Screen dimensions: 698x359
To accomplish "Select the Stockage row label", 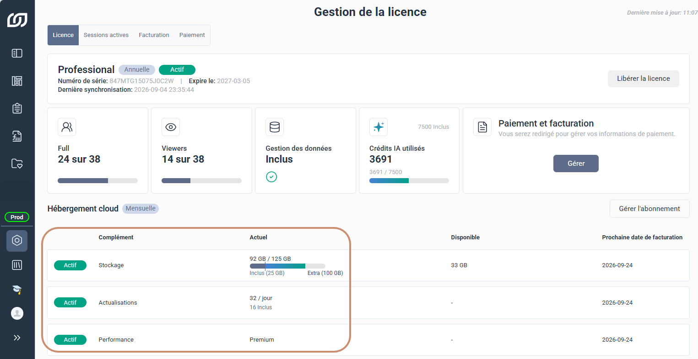I will click(111, 265).
